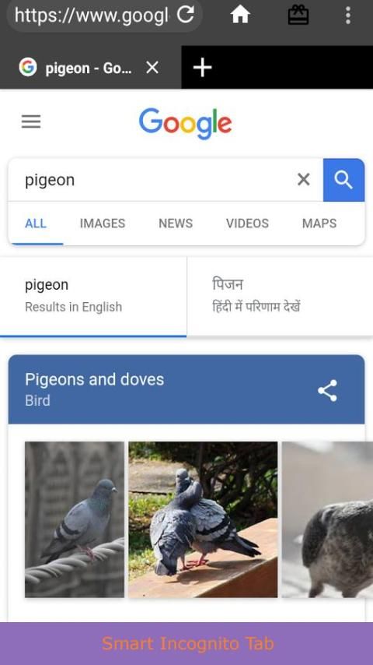Open the Google hamburger menu
The width and height of the screenshot is (373, 665).
[x=31, y=121]
